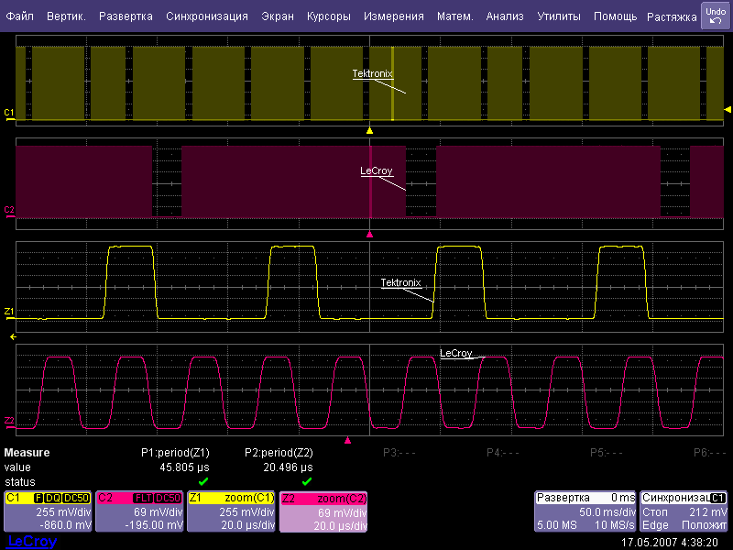The width and height of the screenshot is (733, 550).
Task: Open the Измерения menu
Action: (x=393, y=16)
